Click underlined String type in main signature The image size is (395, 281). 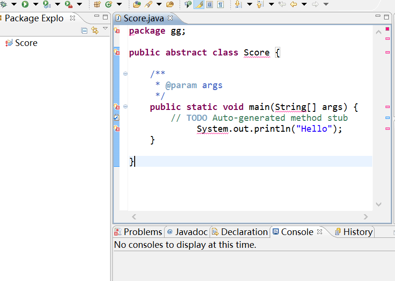click(x=291, y=107)
